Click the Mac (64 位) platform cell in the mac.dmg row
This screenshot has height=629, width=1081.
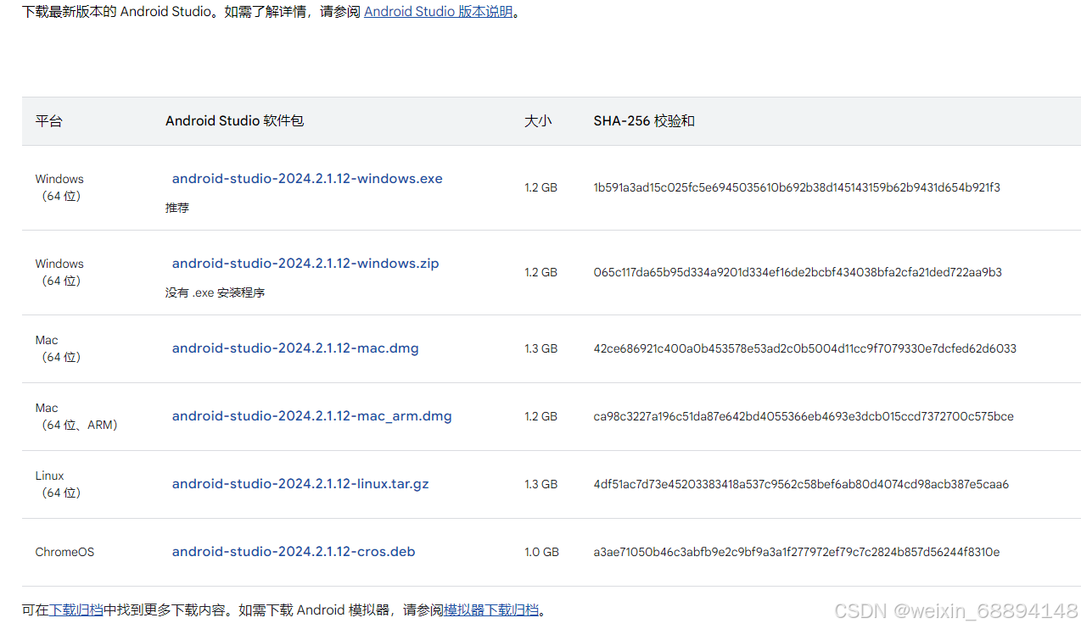pos(59,348)
